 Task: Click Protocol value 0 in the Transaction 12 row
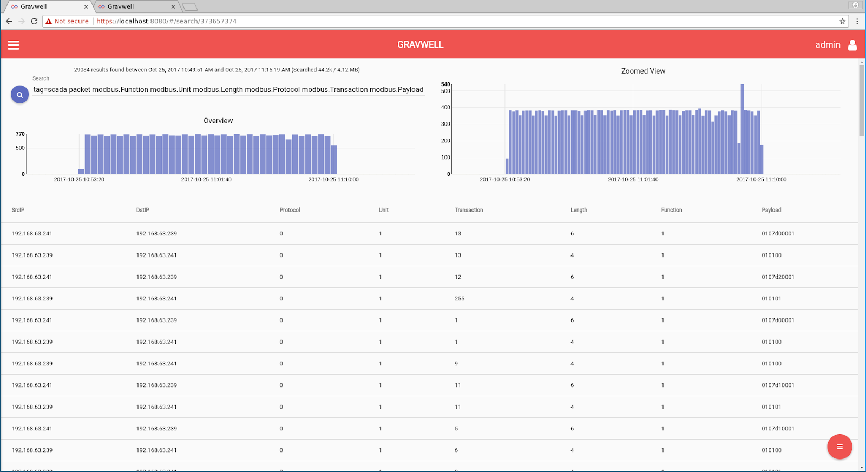pyautogui.click(x=281, y=277)
